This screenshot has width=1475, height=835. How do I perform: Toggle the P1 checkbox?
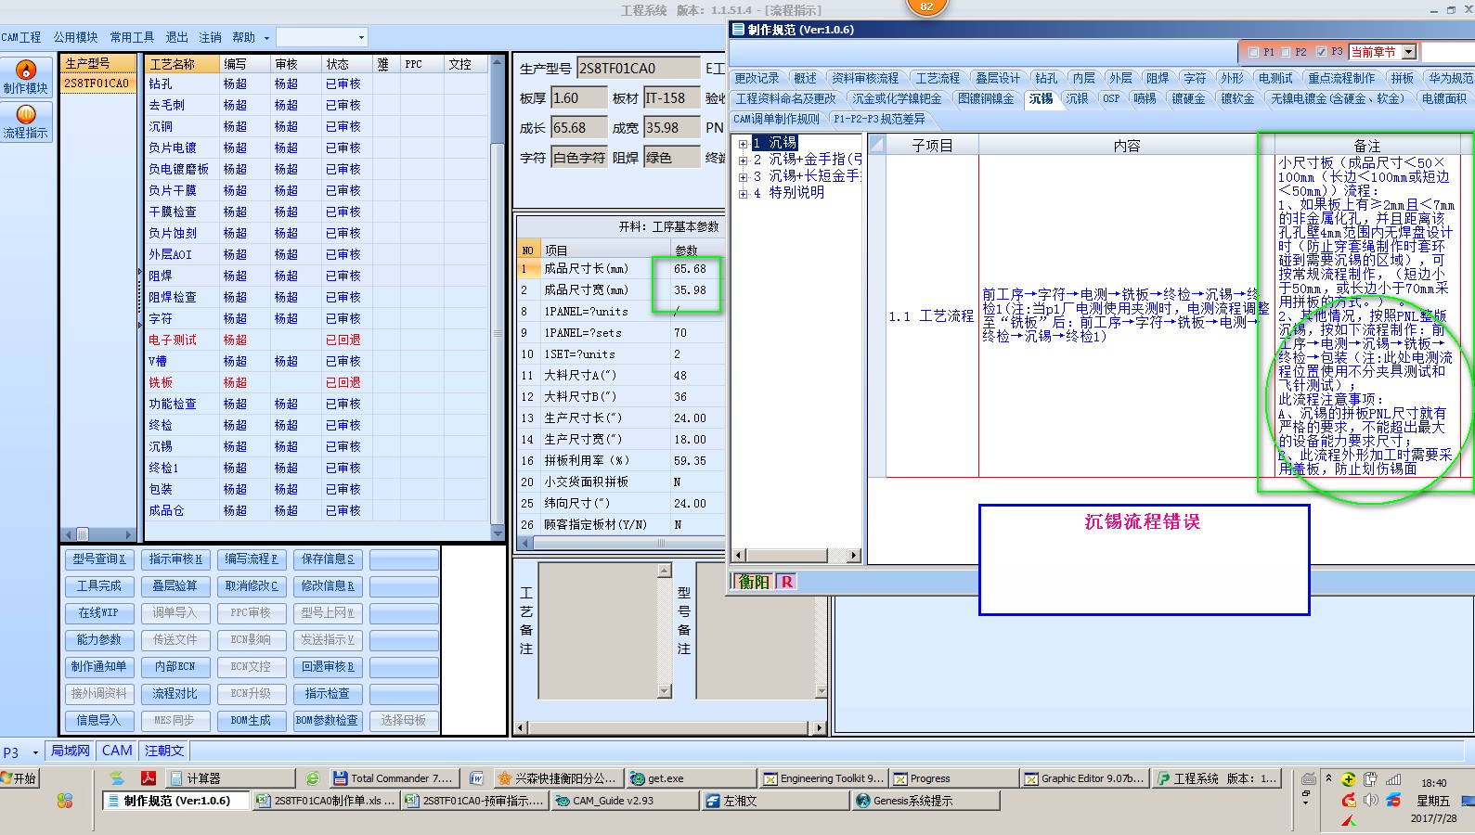1254,52
